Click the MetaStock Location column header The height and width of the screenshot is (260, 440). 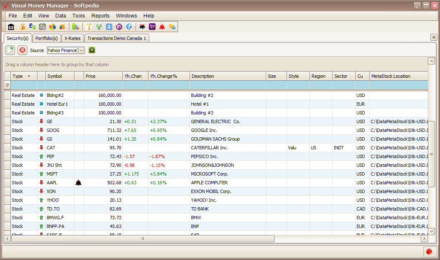(399, 76)
